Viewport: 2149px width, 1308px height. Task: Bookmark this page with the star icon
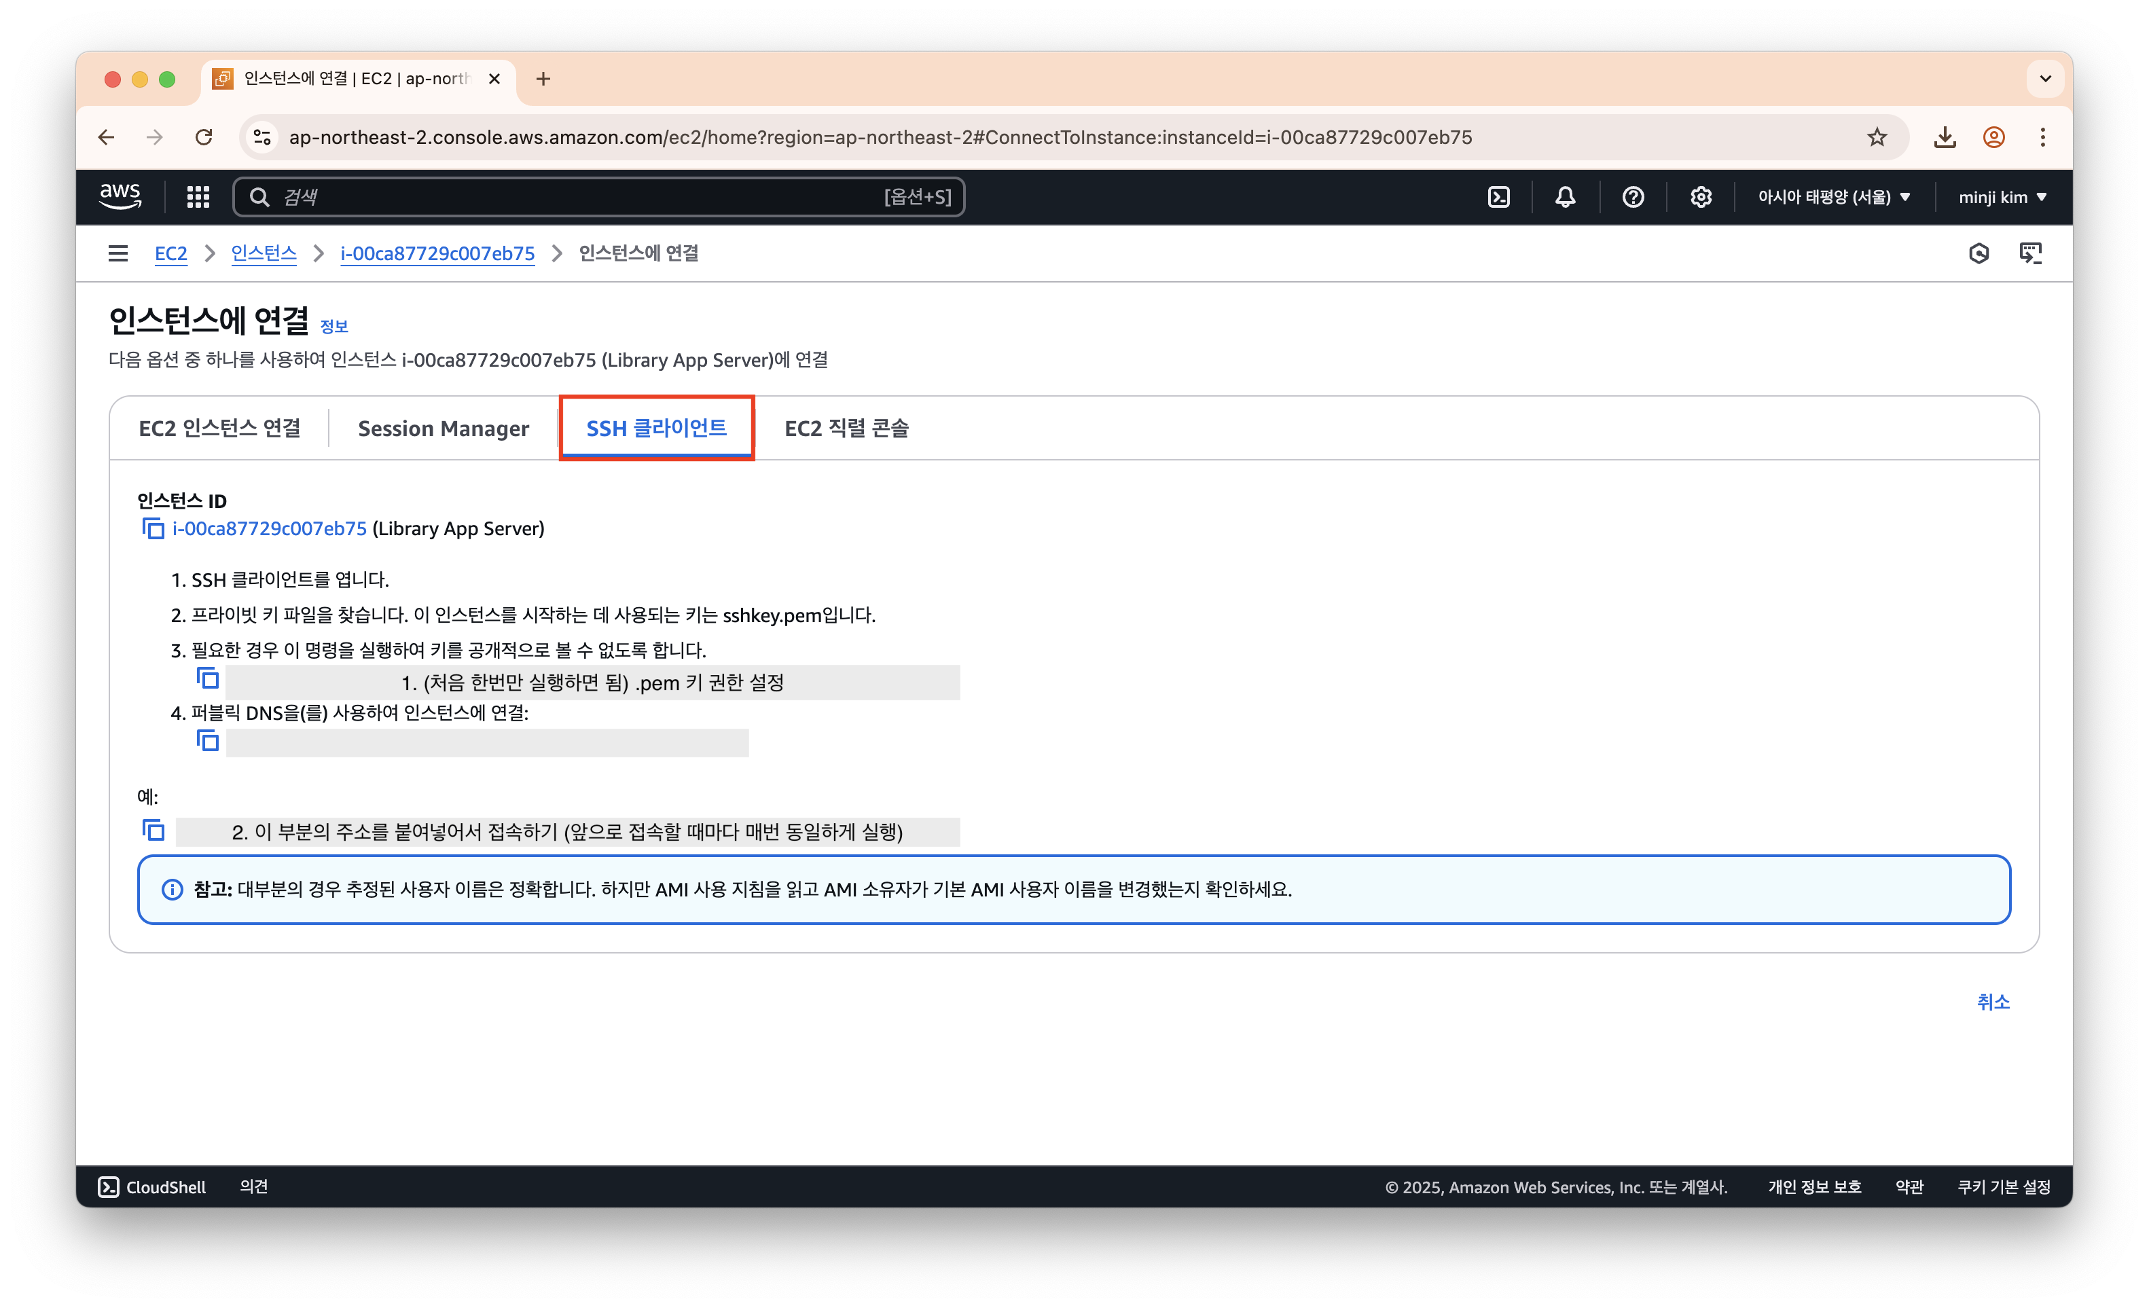point(1877,137)
